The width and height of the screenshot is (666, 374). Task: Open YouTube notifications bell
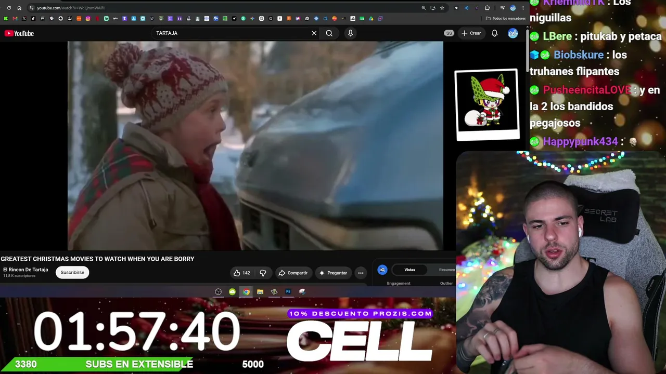tap(495, 33)
